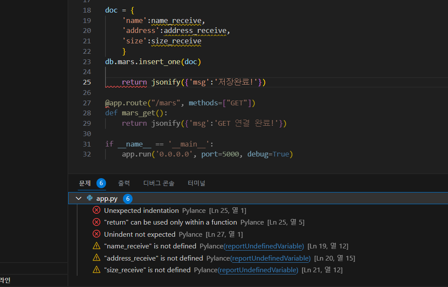Click 'port=5000' argument on line 32
This screenshot has width=448, height=287.
click(x=220, y=154)
